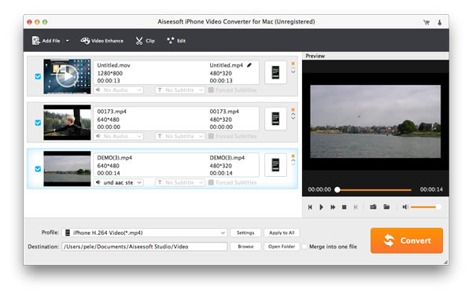472x297 pixels.
Task: Stop the preview playback
Action: pos(344,207)
